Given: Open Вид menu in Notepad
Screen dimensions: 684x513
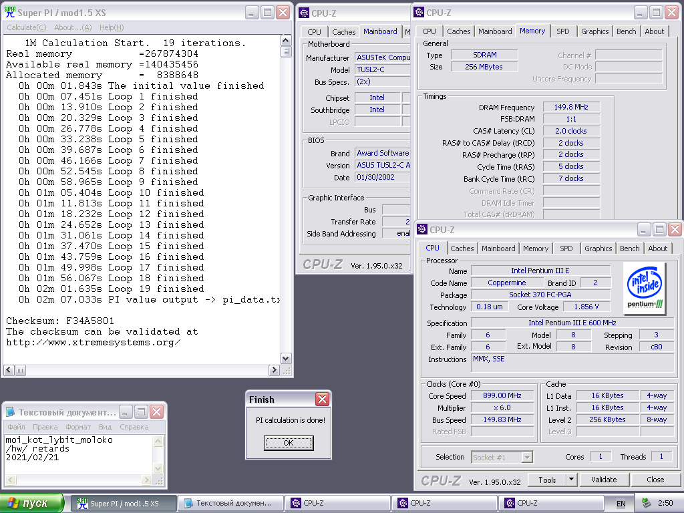Looking at the screenshot, I should tap(105, 427).
